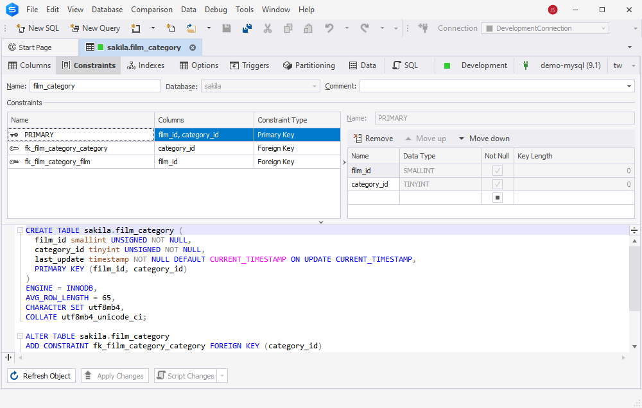Toggle Not Null checkbox in empty row
Viewport: 642px width, 408px height.
497,198
